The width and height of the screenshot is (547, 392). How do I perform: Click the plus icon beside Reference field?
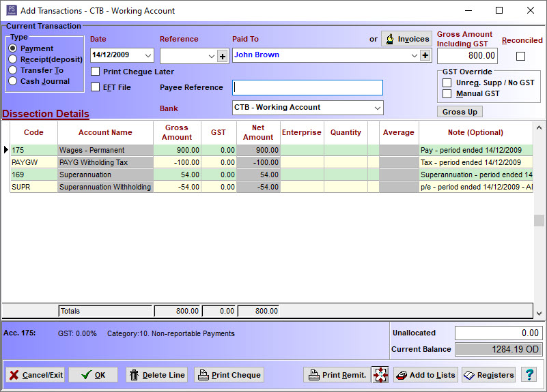223,56
